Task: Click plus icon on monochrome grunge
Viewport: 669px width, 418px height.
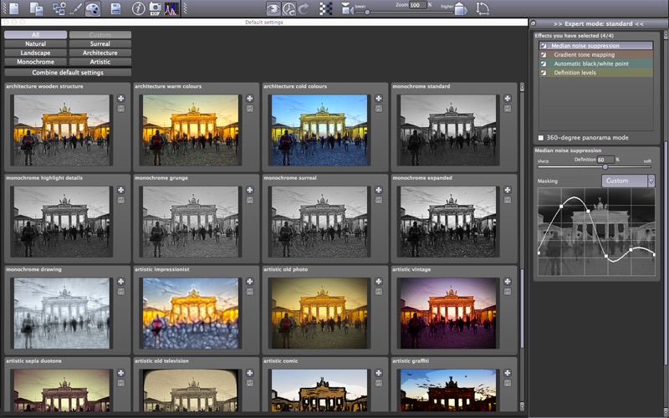Action: tap(250, 191)
